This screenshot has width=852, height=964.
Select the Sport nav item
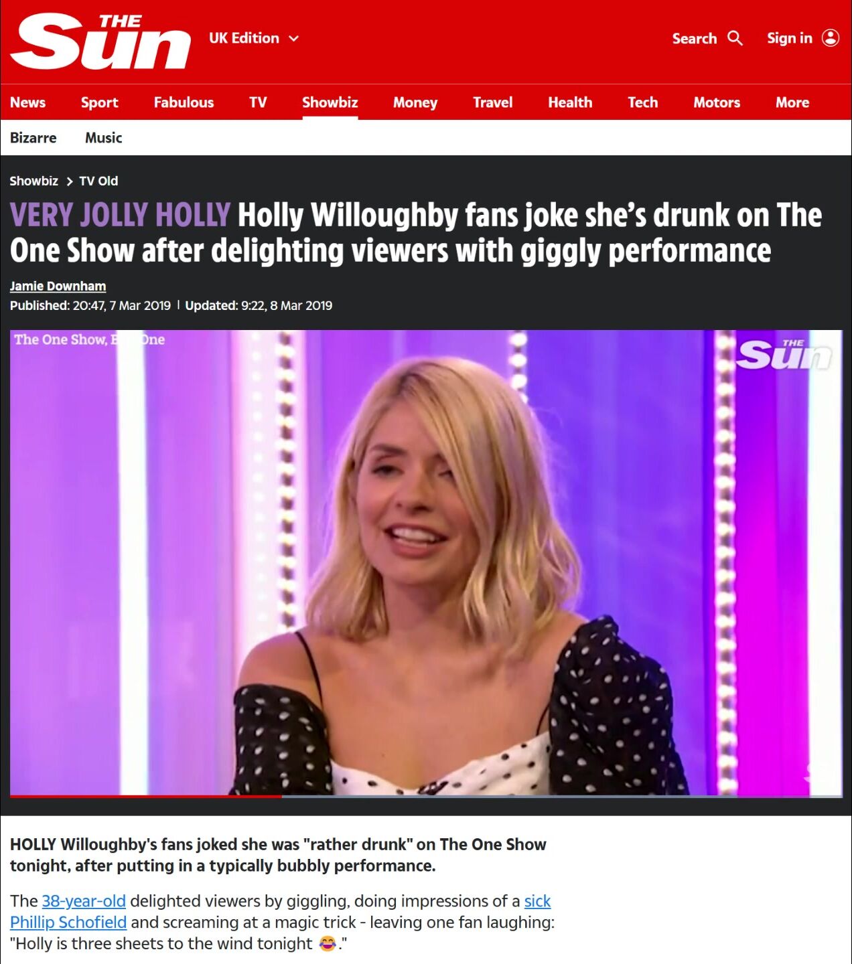(x=99, y=102)
